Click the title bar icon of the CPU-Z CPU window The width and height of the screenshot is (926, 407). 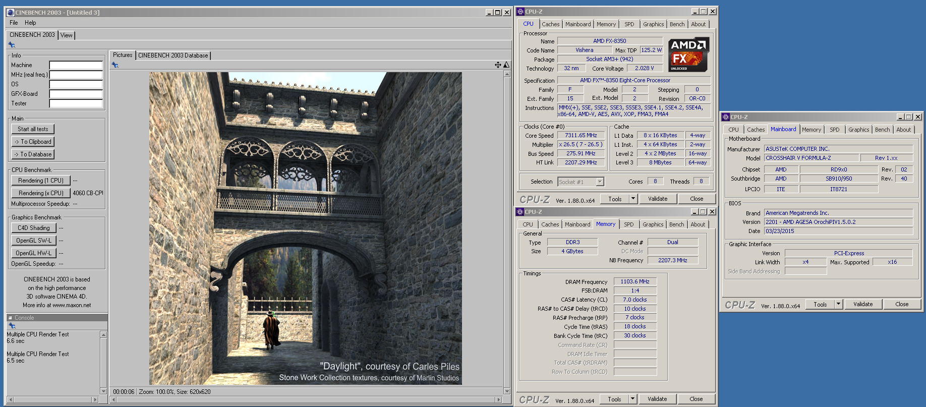point(520,12)
